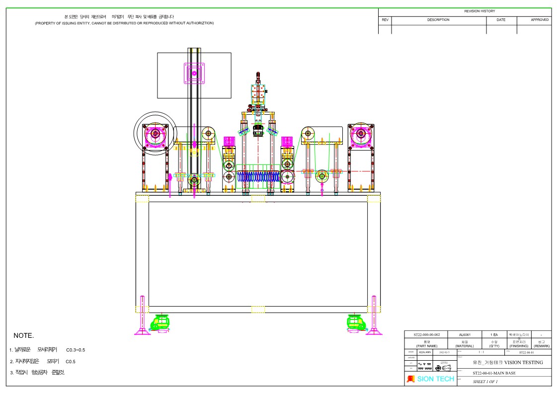Image resolution: width=558 pixels, height=394 pixels.
Task: Select the VISION TESTING title text
Action: point(508,362)
